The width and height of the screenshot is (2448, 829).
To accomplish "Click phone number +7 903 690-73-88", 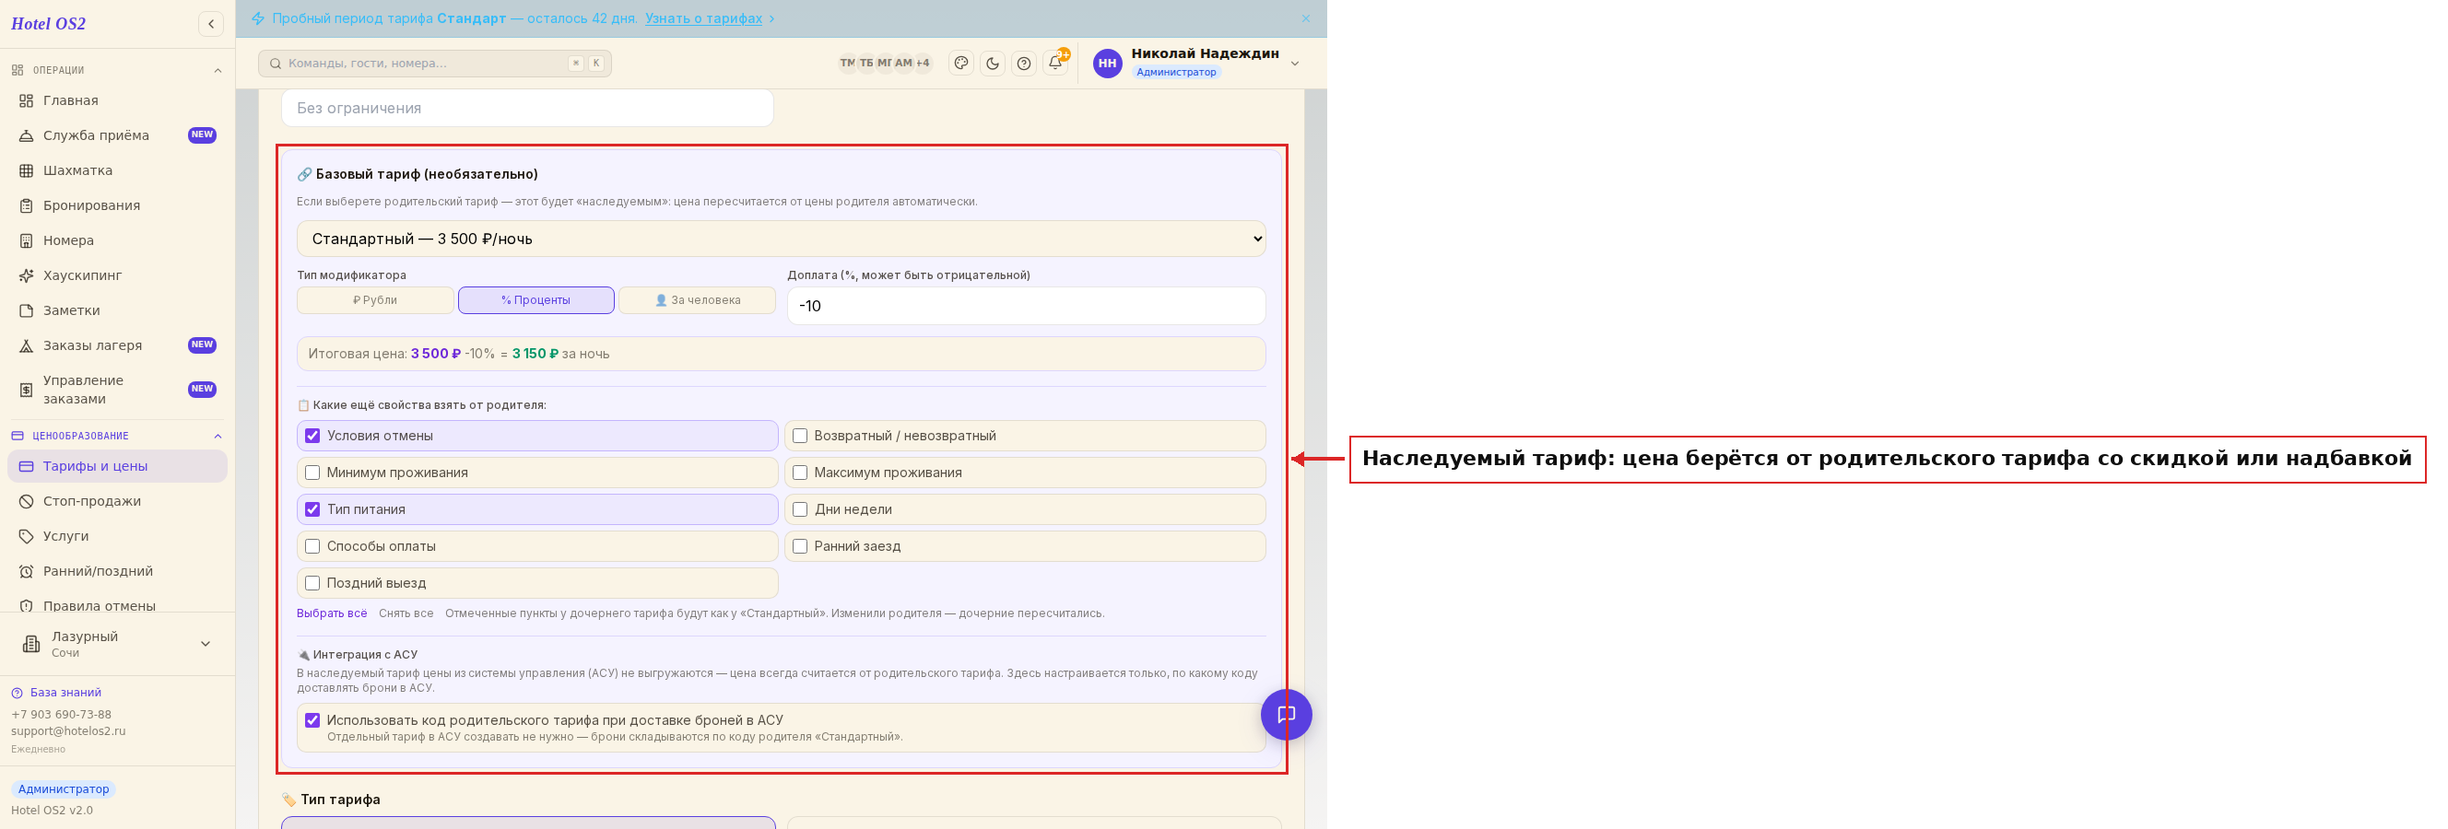I will coord(61,714).
